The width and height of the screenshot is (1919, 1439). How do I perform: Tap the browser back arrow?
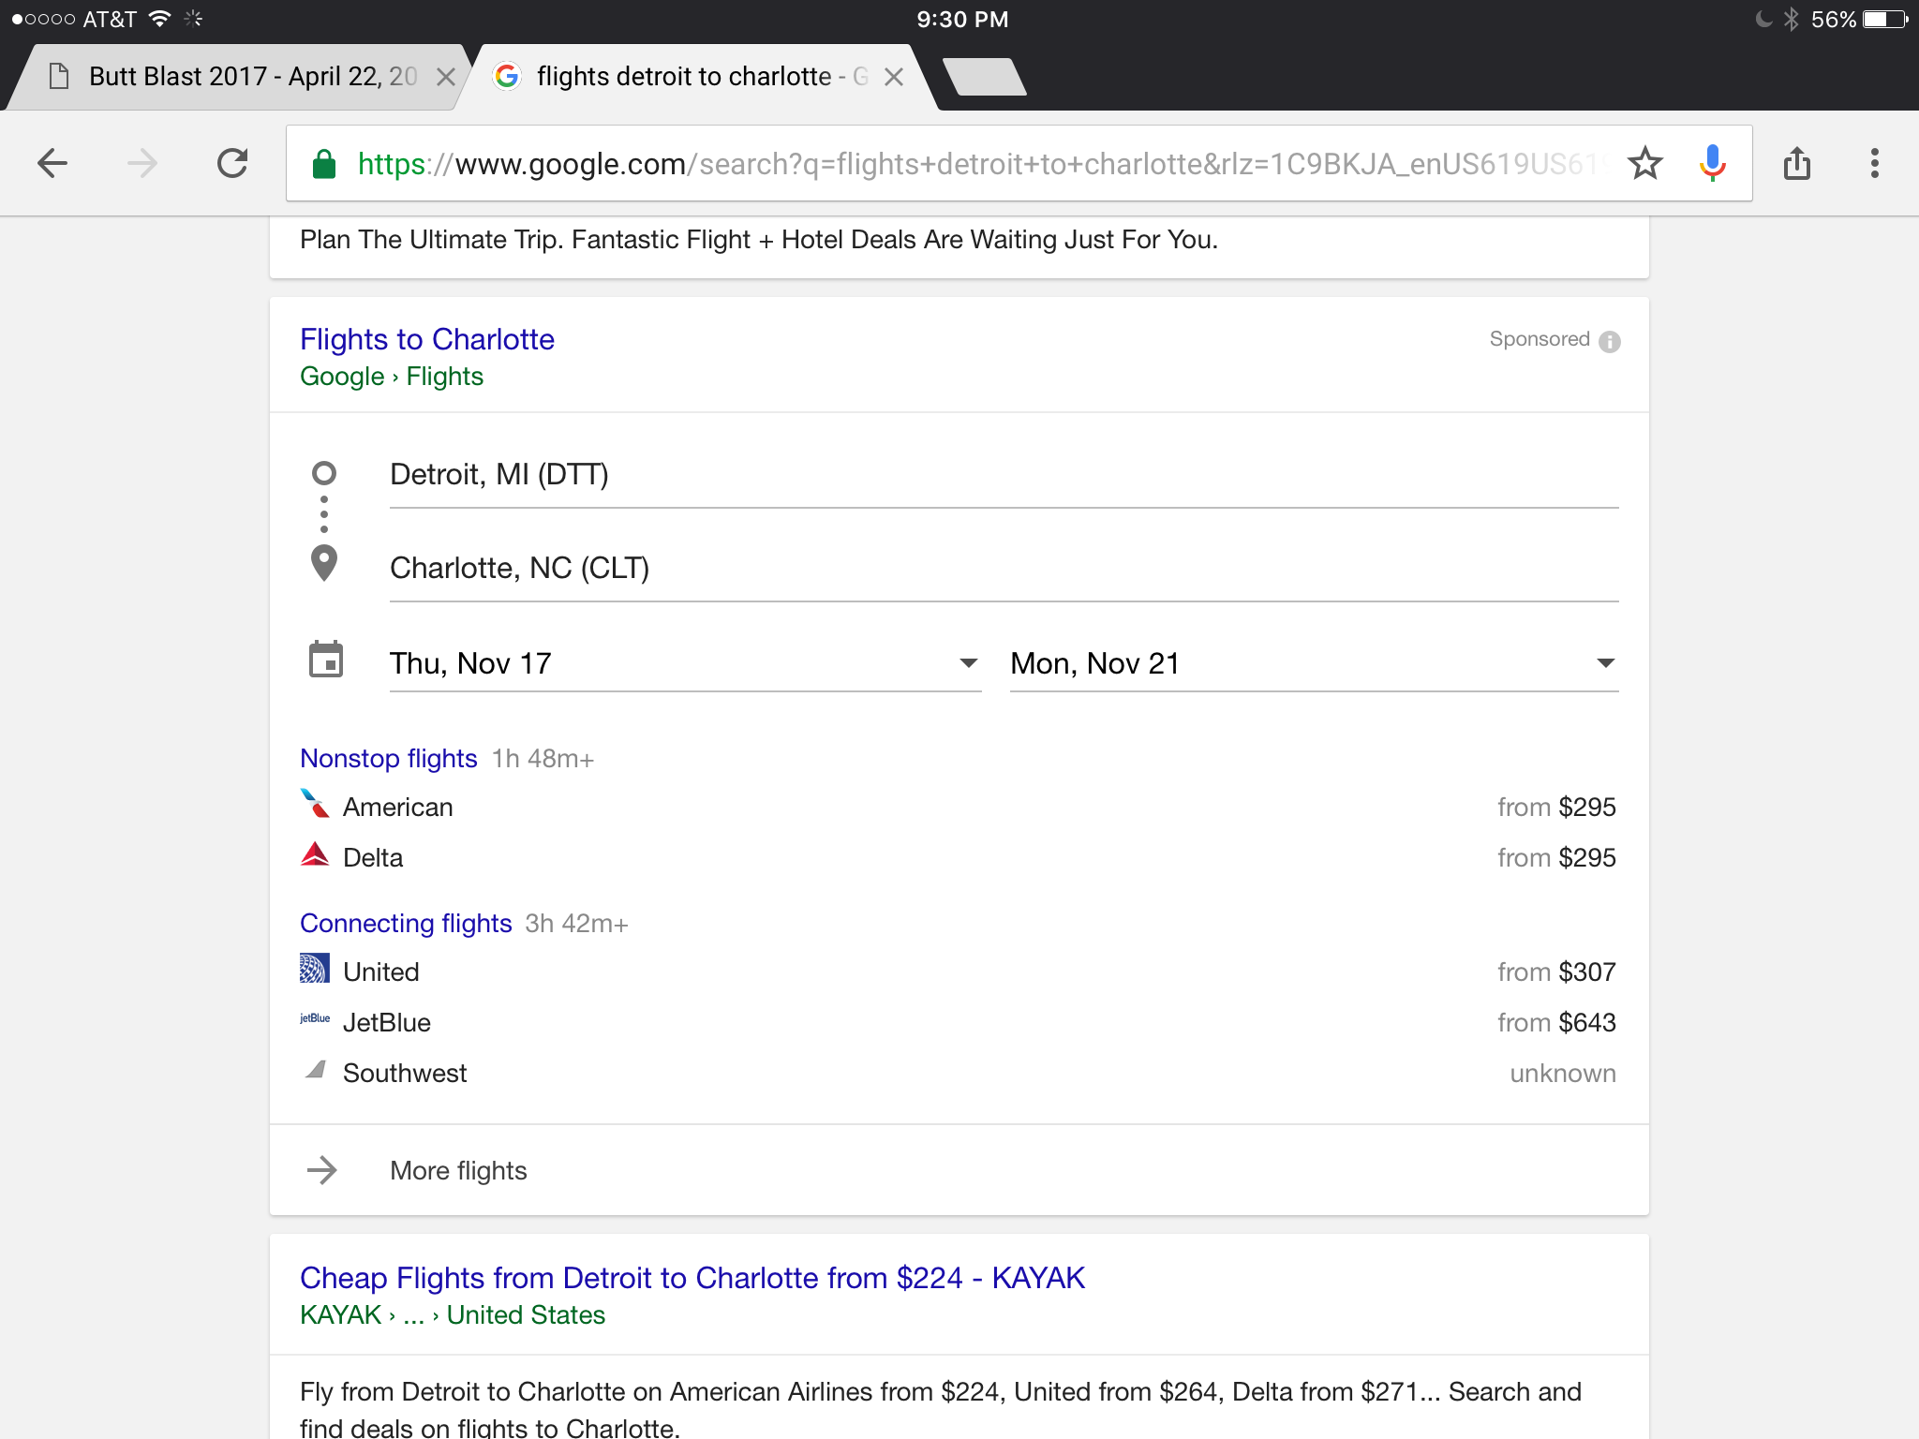[52, 164]
